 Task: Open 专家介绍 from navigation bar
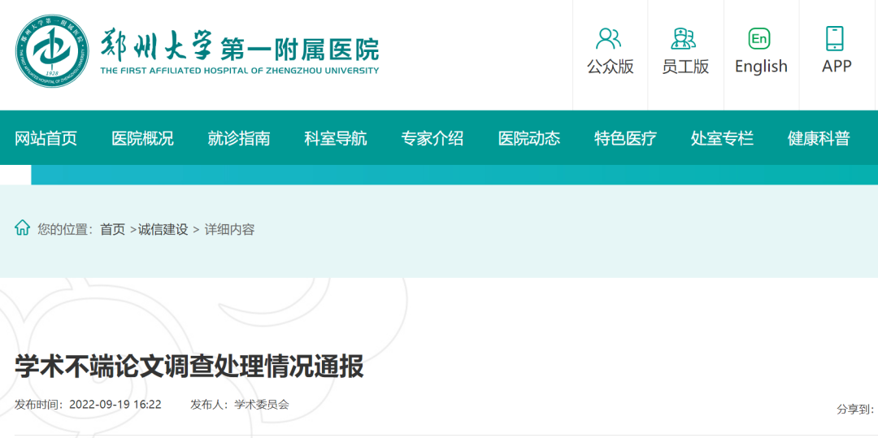pyautogui.click(x=432, y=138)
